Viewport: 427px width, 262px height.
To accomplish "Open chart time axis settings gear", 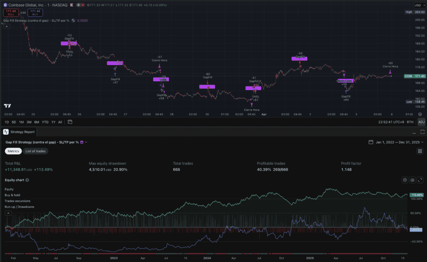I will (x=420, y=114).
